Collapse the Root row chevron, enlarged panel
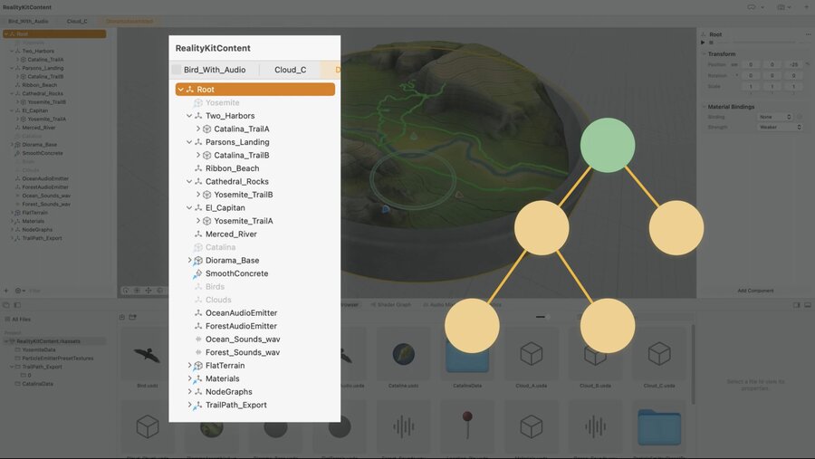 tap(181, 90)
